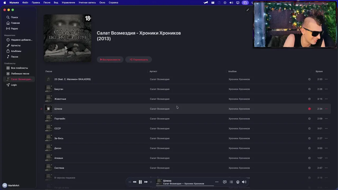Toggle shuffle in the player bar
This screenshot has width=338, height=190.
click(130, 182)
